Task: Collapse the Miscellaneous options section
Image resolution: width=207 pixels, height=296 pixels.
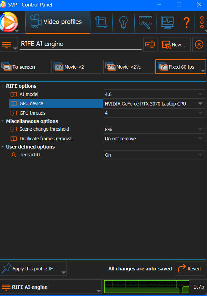Action: pyautogui.click(x=3, y=121)
